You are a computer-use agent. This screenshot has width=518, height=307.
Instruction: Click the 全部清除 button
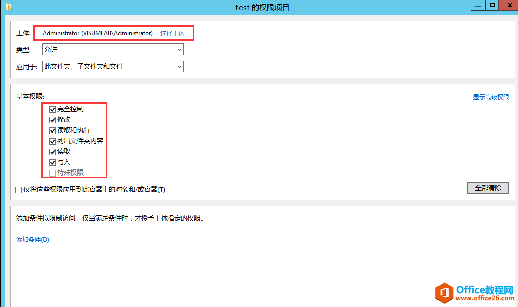tap(488, 188)
